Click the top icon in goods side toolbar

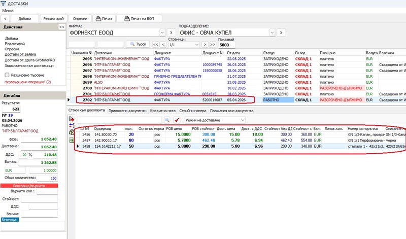[71, 118]
